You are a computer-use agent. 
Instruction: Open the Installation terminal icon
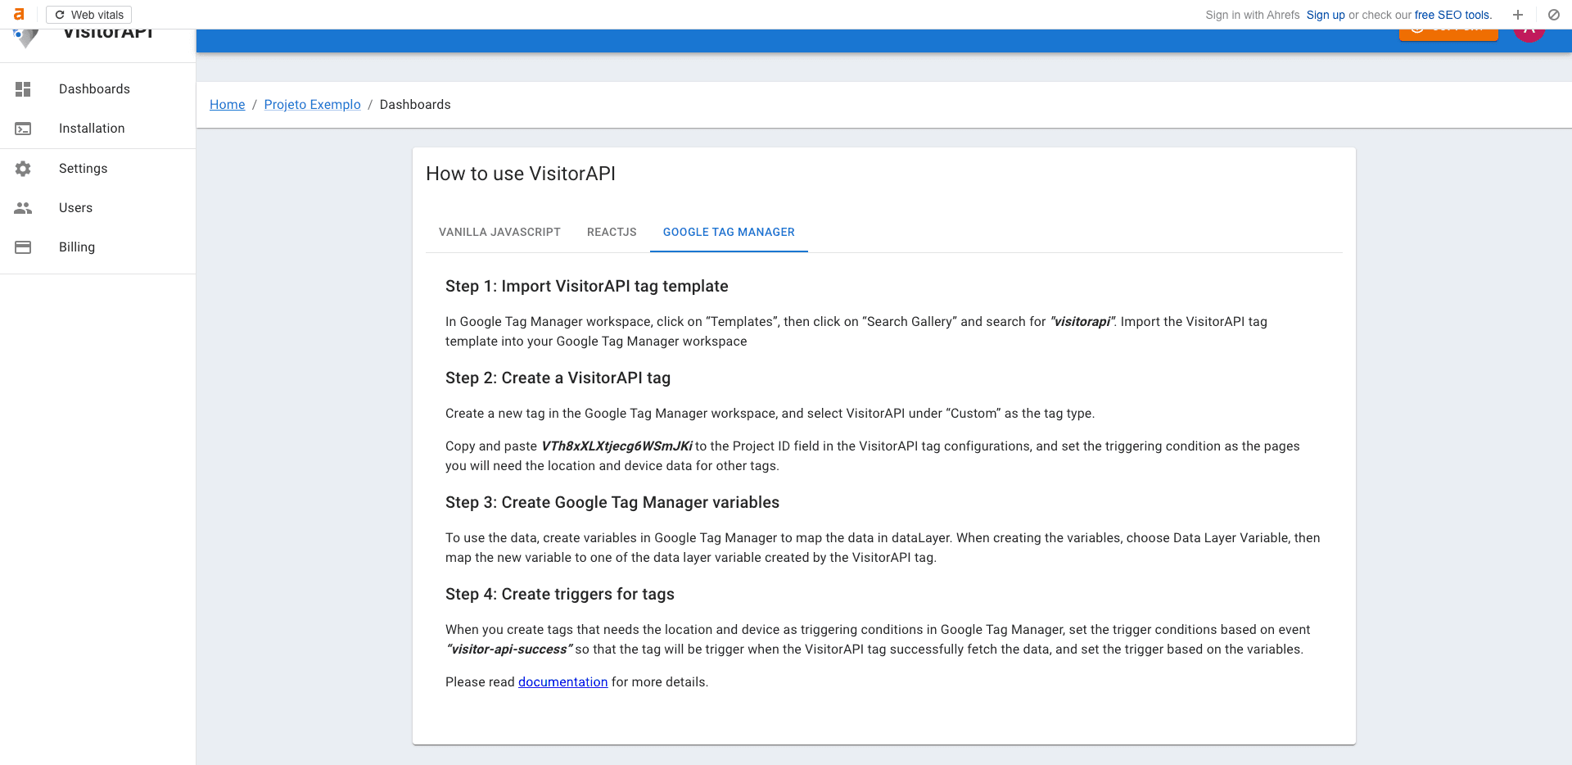(23, 129)
